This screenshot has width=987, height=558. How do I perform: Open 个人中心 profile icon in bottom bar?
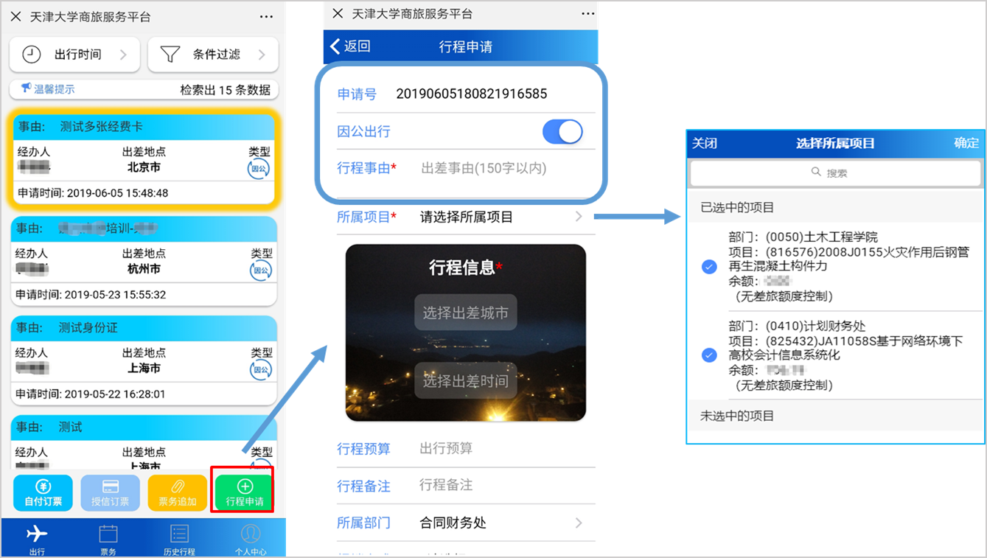[x=251, y=537]
